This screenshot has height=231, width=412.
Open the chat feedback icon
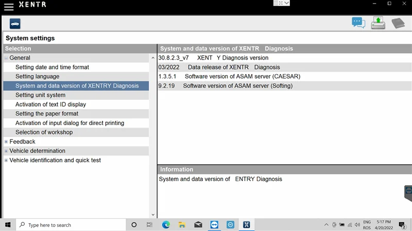[358, 23]
